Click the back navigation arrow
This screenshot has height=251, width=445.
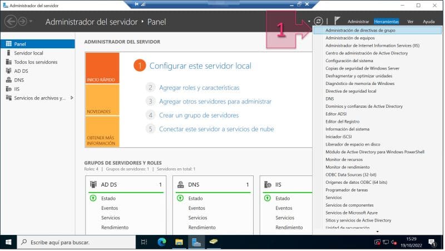click(11, 22)
